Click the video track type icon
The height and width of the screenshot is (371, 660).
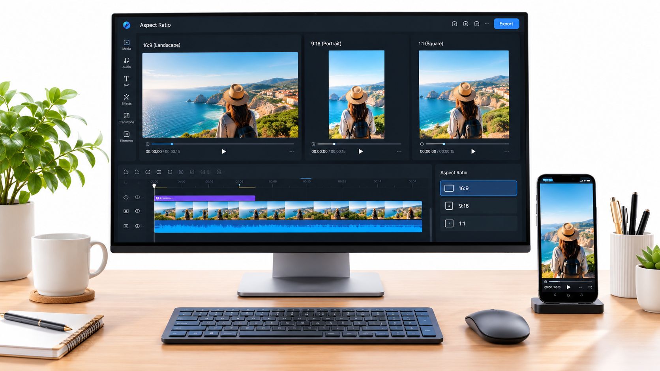pyautogui.click(x=126, y=211)
